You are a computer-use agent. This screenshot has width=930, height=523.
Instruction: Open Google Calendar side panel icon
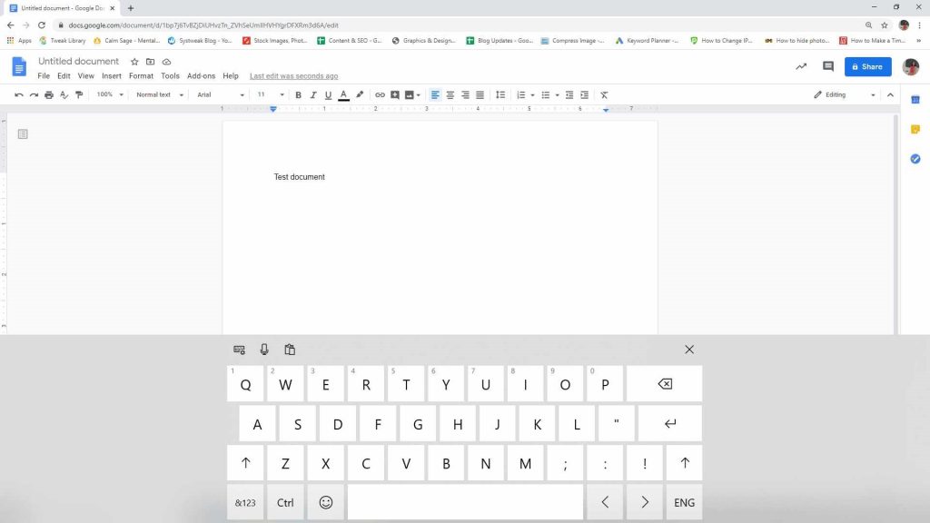point(915,100)
